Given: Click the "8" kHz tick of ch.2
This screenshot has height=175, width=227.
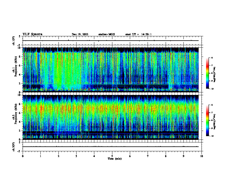Looking at the screenshot, I should (20, 104).
